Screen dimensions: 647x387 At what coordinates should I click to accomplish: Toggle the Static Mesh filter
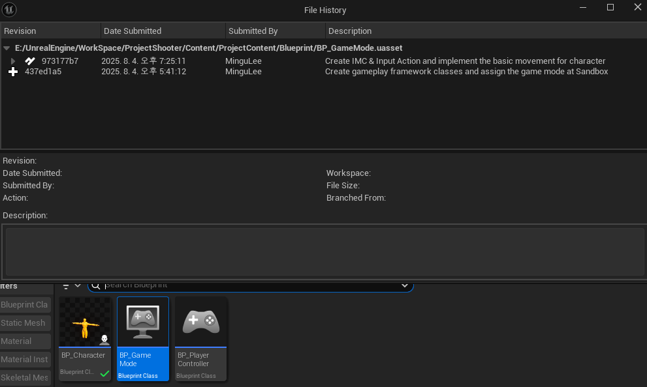[25, 322]
